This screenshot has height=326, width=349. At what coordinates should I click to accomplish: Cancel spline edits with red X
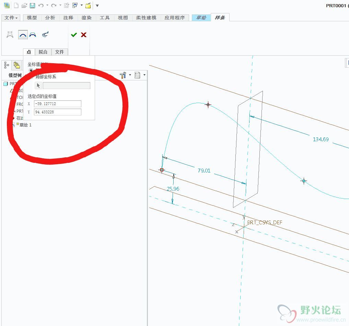(x=84, y=35)
